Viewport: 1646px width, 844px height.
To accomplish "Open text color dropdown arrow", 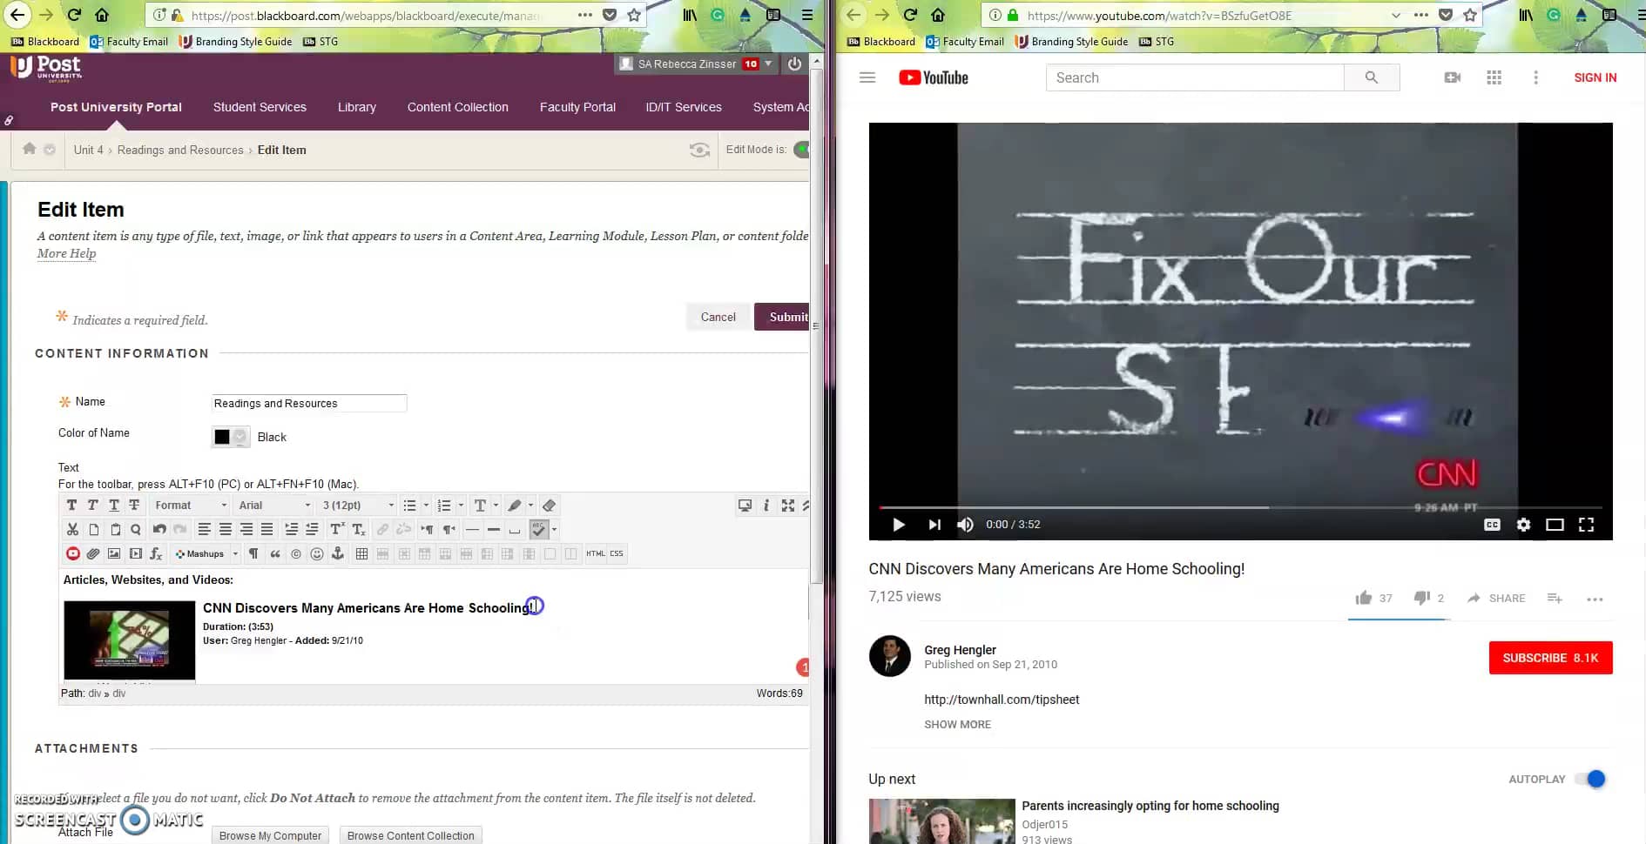I will point(496,506).
